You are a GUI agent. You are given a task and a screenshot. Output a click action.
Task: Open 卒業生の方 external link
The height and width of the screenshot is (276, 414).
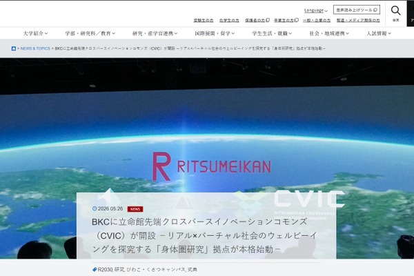point(286,20)
